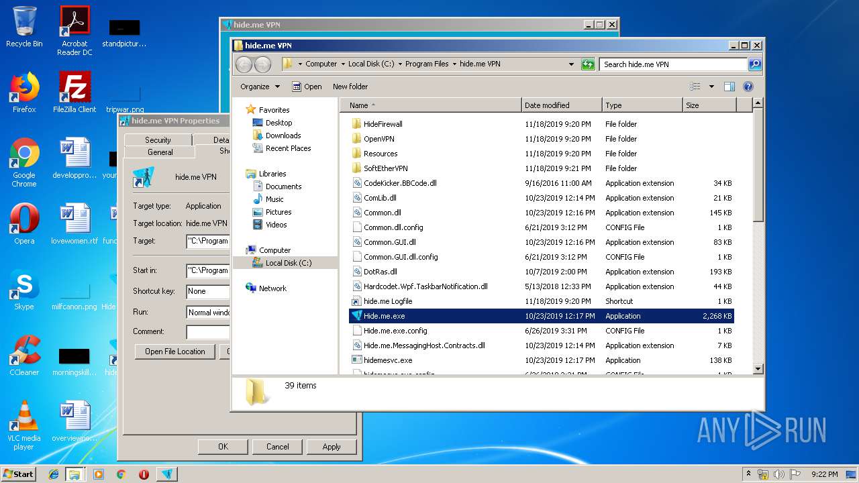
Task: Sort files by Name column
Action: pos(431,105)
